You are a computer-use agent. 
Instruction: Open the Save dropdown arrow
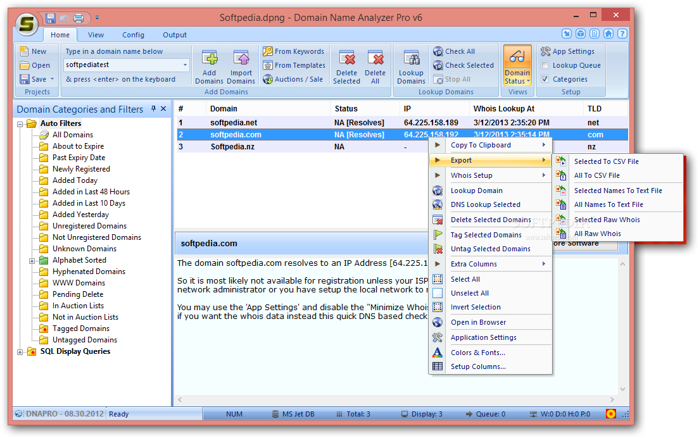pos(52,79)
